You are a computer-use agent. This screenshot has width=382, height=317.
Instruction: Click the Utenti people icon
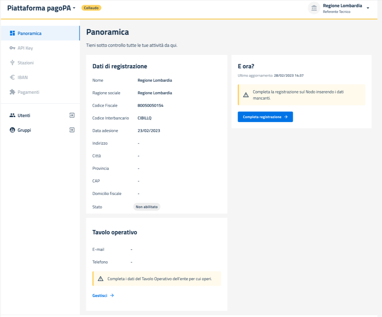(x=12, y=115)
